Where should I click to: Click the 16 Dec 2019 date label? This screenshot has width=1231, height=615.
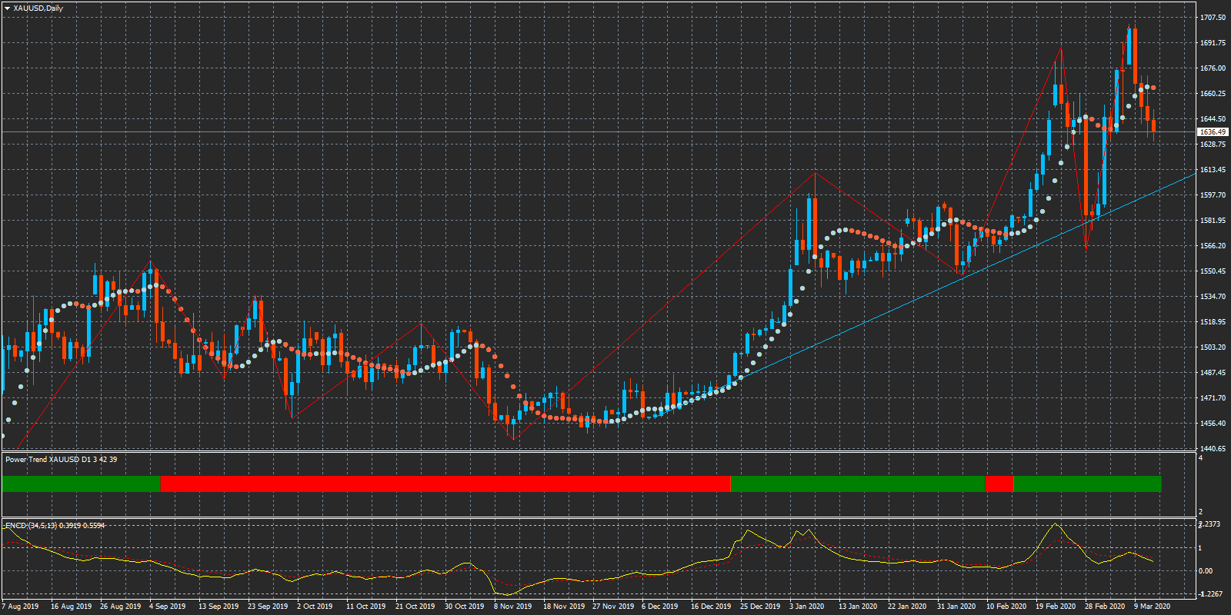(711, 607)
